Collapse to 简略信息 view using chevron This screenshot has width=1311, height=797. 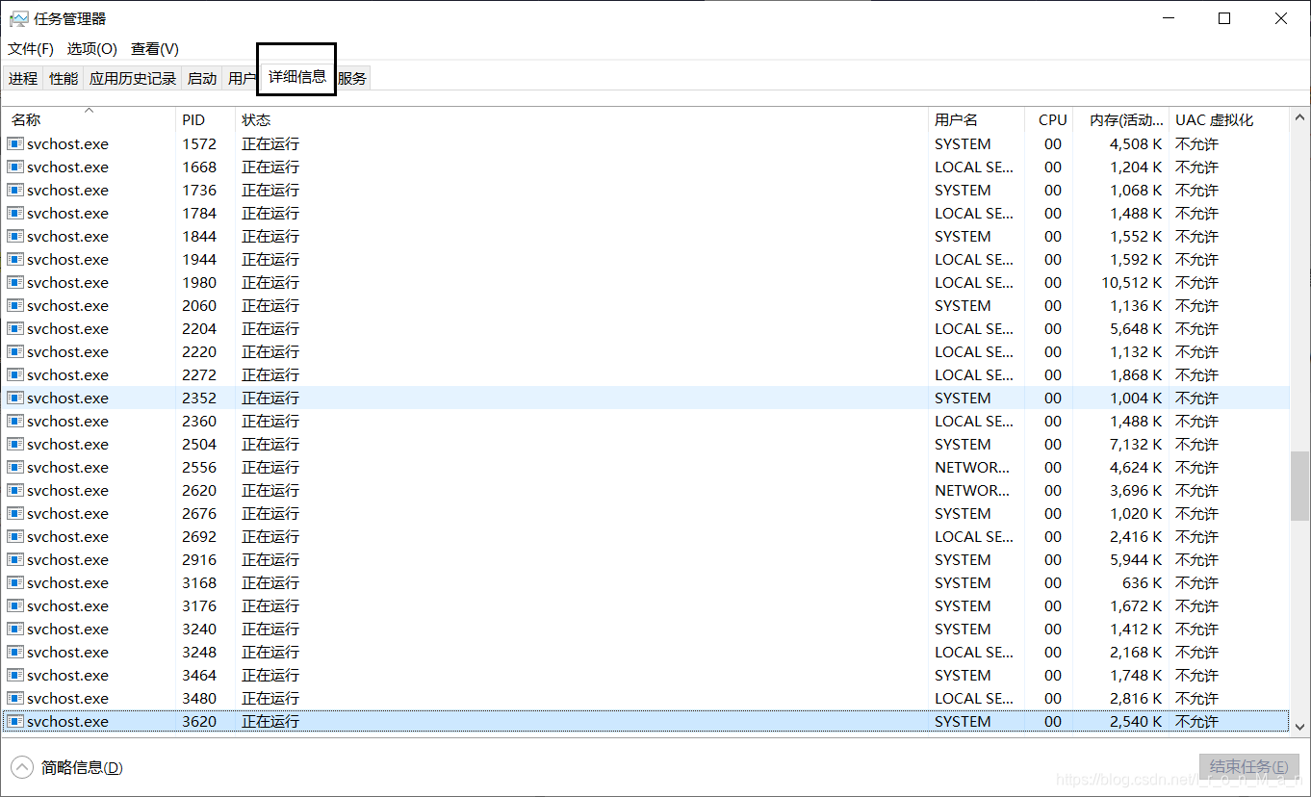coord(21,767)
